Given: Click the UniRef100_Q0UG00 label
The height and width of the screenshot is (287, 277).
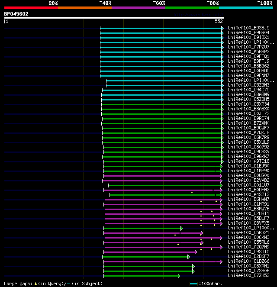Looking at the screenshot, I should click(x=248, y=175).
